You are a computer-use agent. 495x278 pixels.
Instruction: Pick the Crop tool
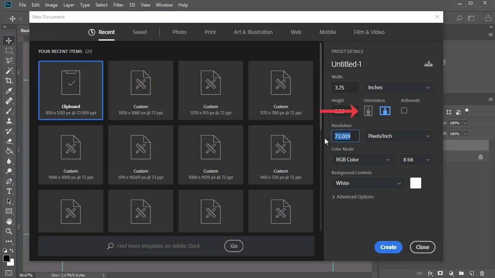click(x=9, y=81)
